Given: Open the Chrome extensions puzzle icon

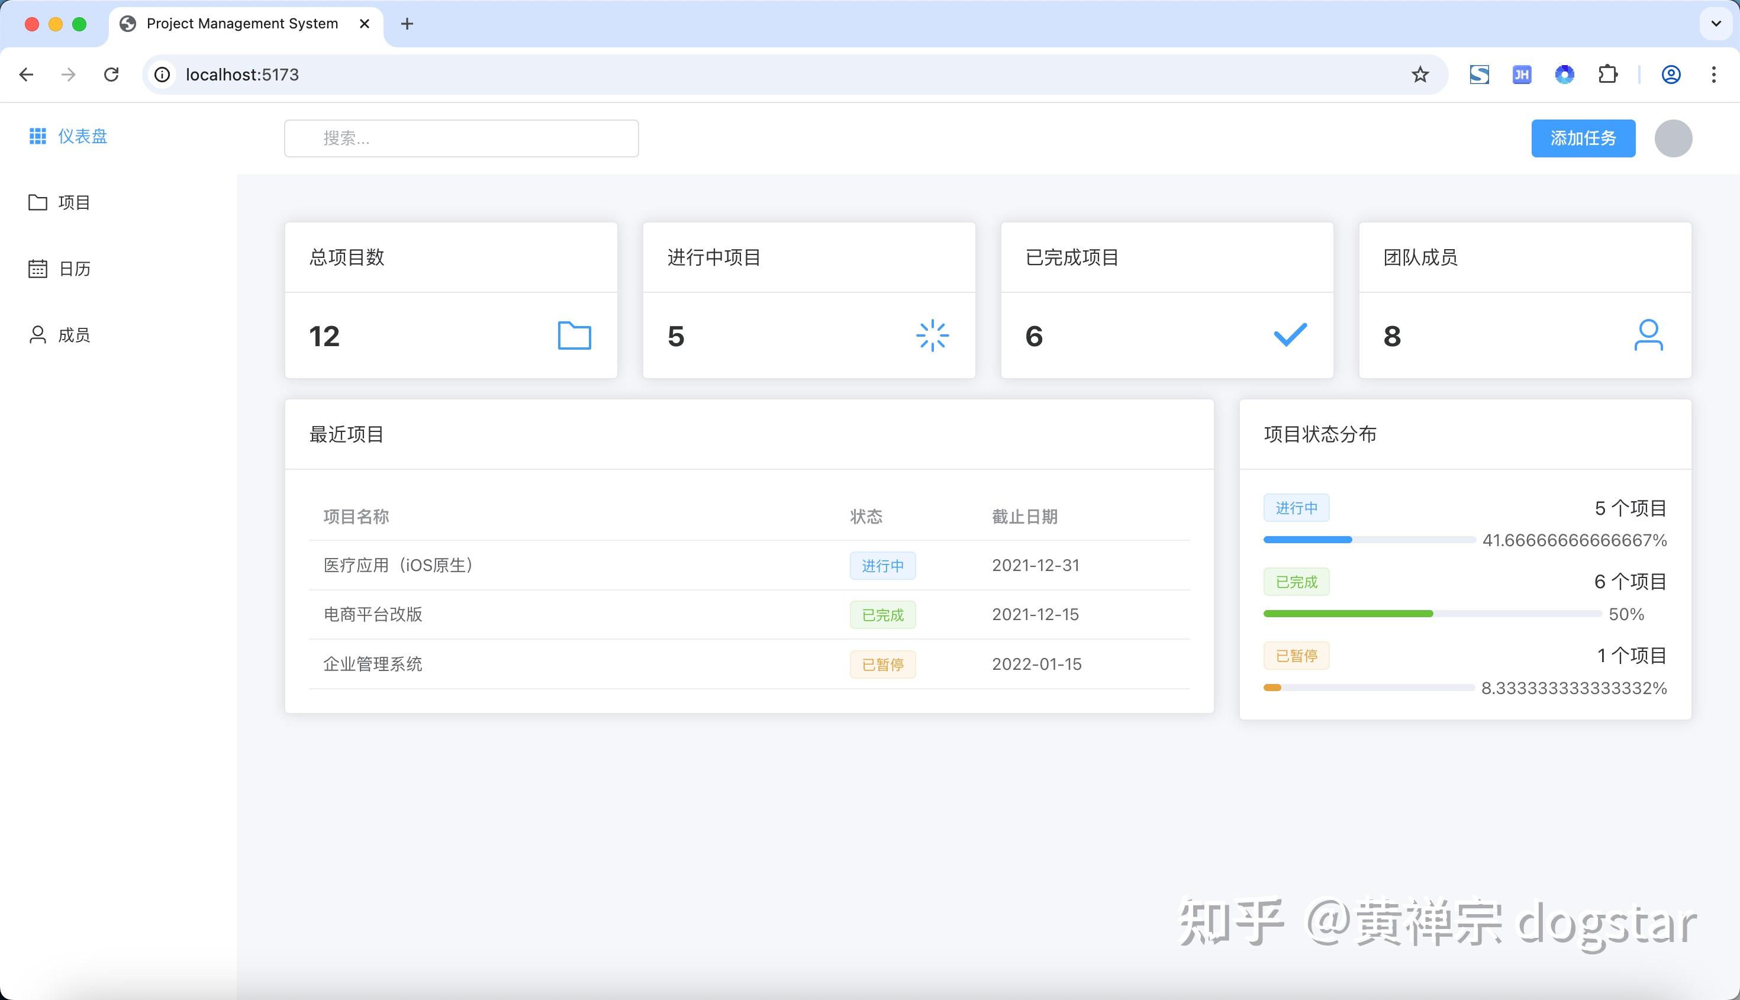Looking at the screenshot, I should coord(1608,74).
